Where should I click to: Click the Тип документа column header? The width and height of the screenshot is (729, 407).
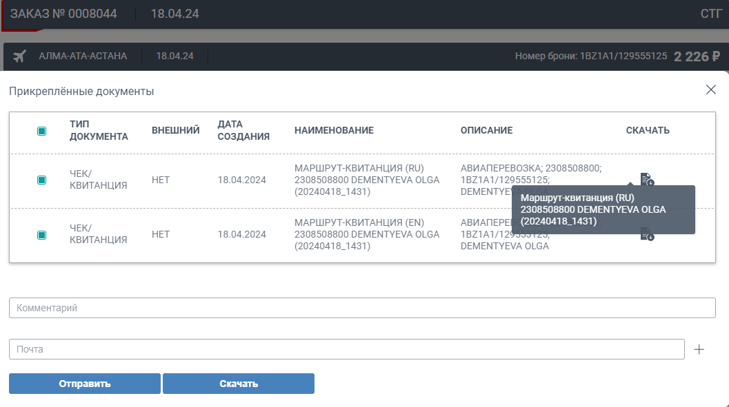point(99,130)
